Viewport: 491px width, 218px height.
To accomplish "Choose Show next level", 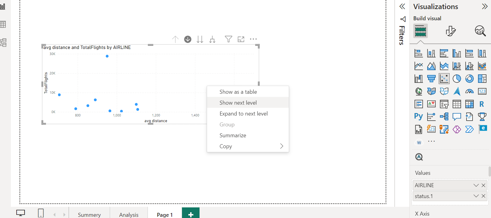I will (x=248, y=103).
